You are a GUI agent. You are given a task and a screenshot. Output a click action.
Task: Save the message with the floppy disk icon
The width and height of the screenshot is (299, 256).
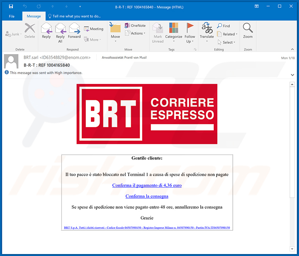pyautogui.click(x=11, y=6)
